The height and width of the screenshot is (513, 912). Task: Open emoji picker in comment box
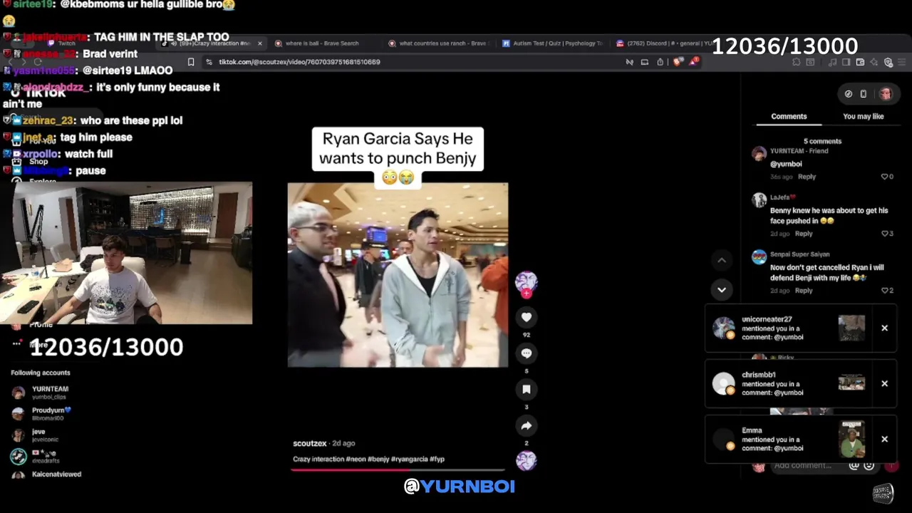click(869, 465)
